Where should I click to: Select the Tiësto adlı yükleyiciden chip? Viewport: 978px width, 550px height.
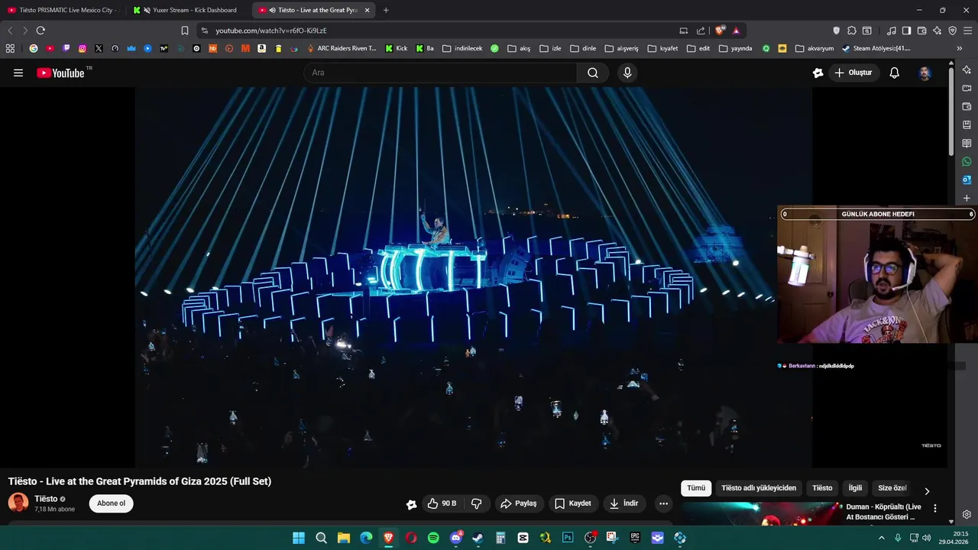click(x=759, y=488)
